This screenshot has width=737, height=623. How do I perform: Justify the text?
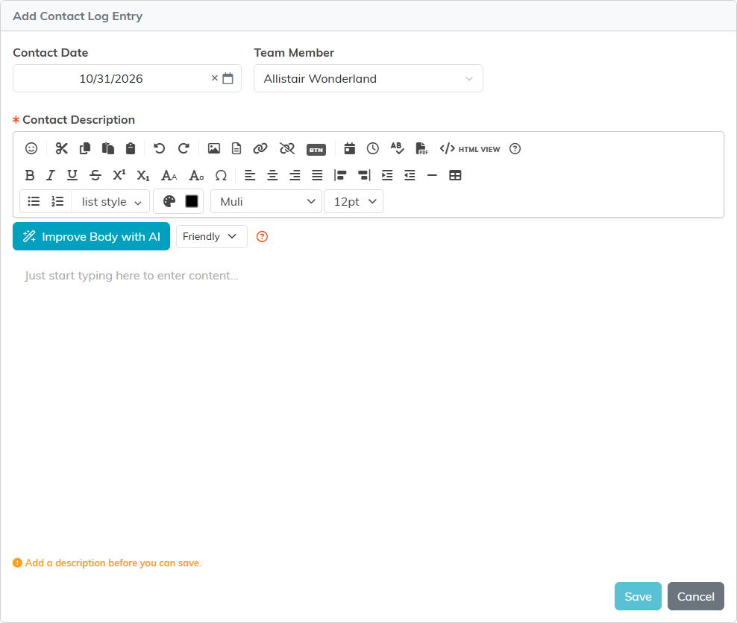pos(317,175)
